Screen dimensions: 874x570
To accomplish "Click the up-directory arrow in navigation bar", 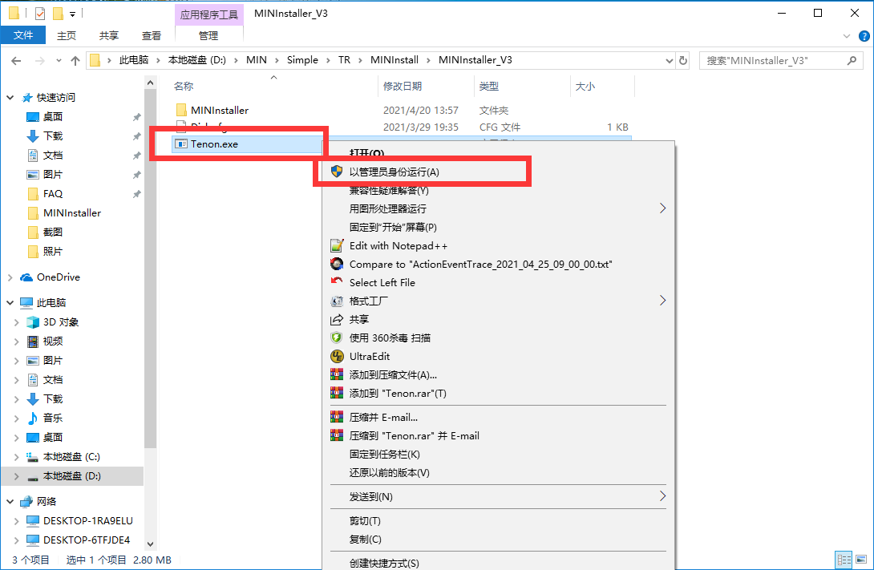I will (75, 60).
